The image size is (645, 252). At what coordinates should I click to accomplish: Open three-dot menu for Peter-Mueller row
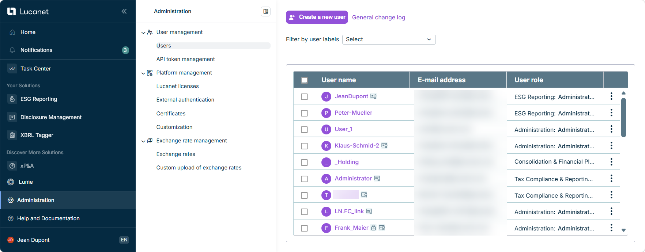(611, 112)
